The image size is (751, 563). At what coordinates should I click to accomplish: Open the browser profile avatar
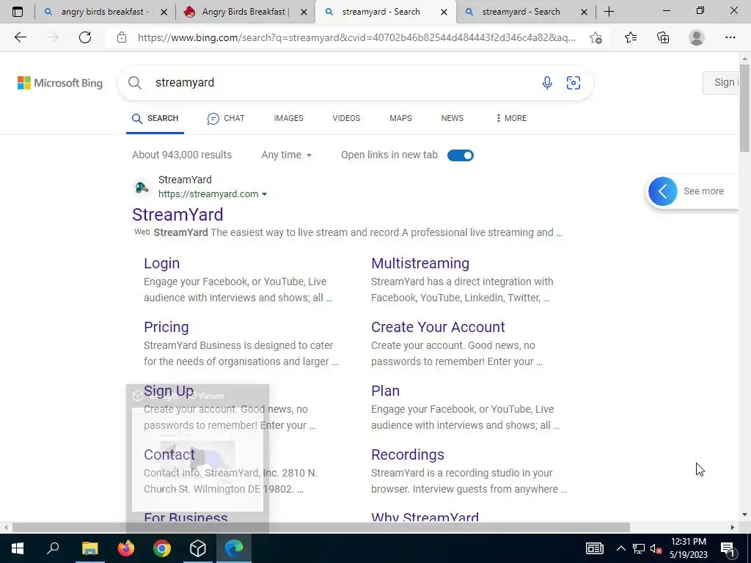tap(697, 37)
